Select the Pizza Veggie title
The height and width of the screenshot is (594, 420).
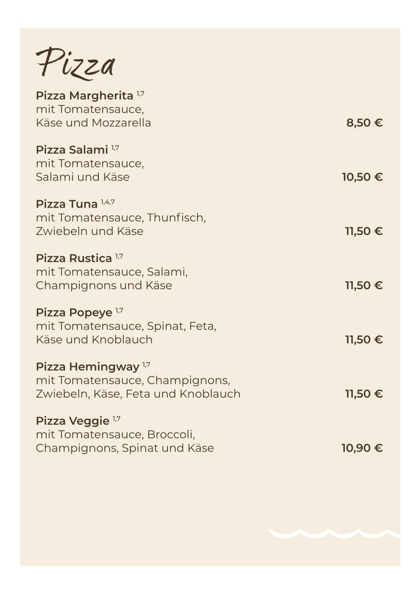(72, 421)
